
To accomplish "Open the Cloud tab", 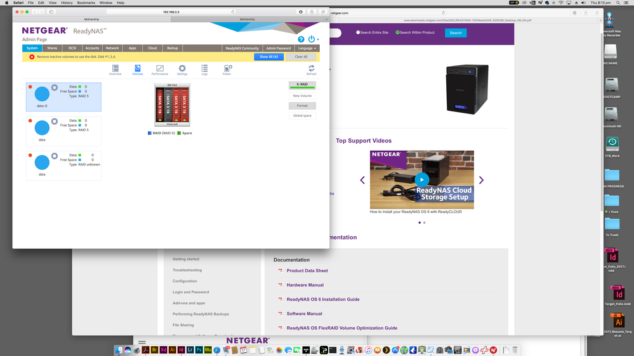I will [x=152, y=48].
